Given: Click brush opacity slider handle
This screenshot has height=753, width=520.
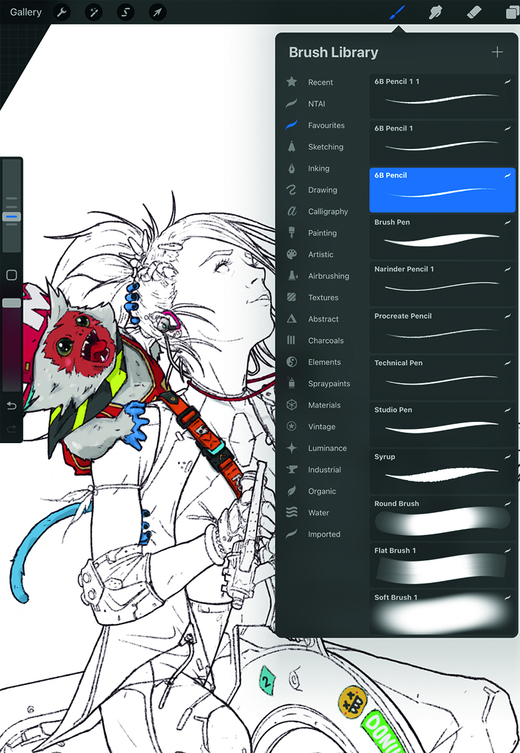Looking at the screenshot, I should (x=11, y=302).
